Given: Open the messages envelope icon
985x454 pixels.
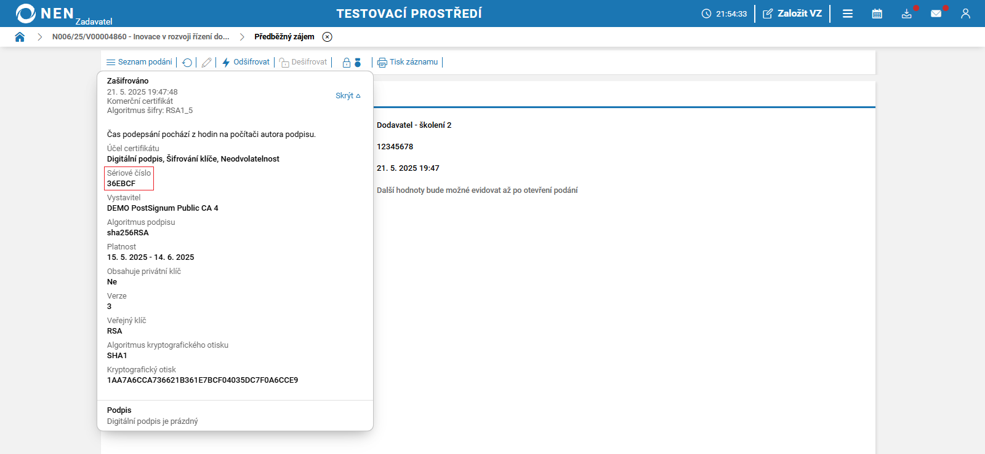Looking at the screenshot, I should 936,14.
